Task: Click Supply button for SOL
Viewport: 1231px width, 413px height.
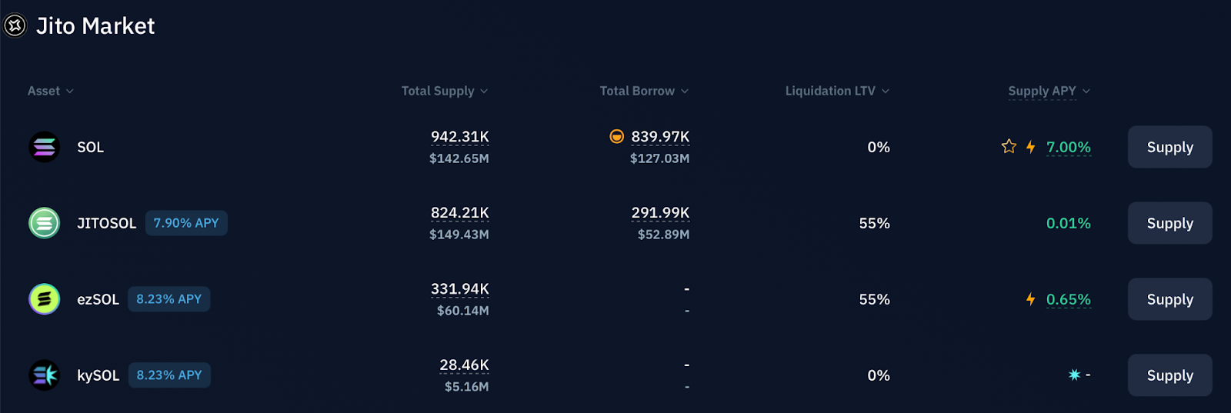Action: pyautogui.click(x=1169, y=147)
